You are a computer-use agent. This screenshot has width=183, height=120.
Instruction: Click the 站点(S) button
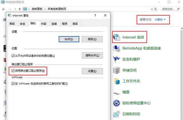coord(69,39)
